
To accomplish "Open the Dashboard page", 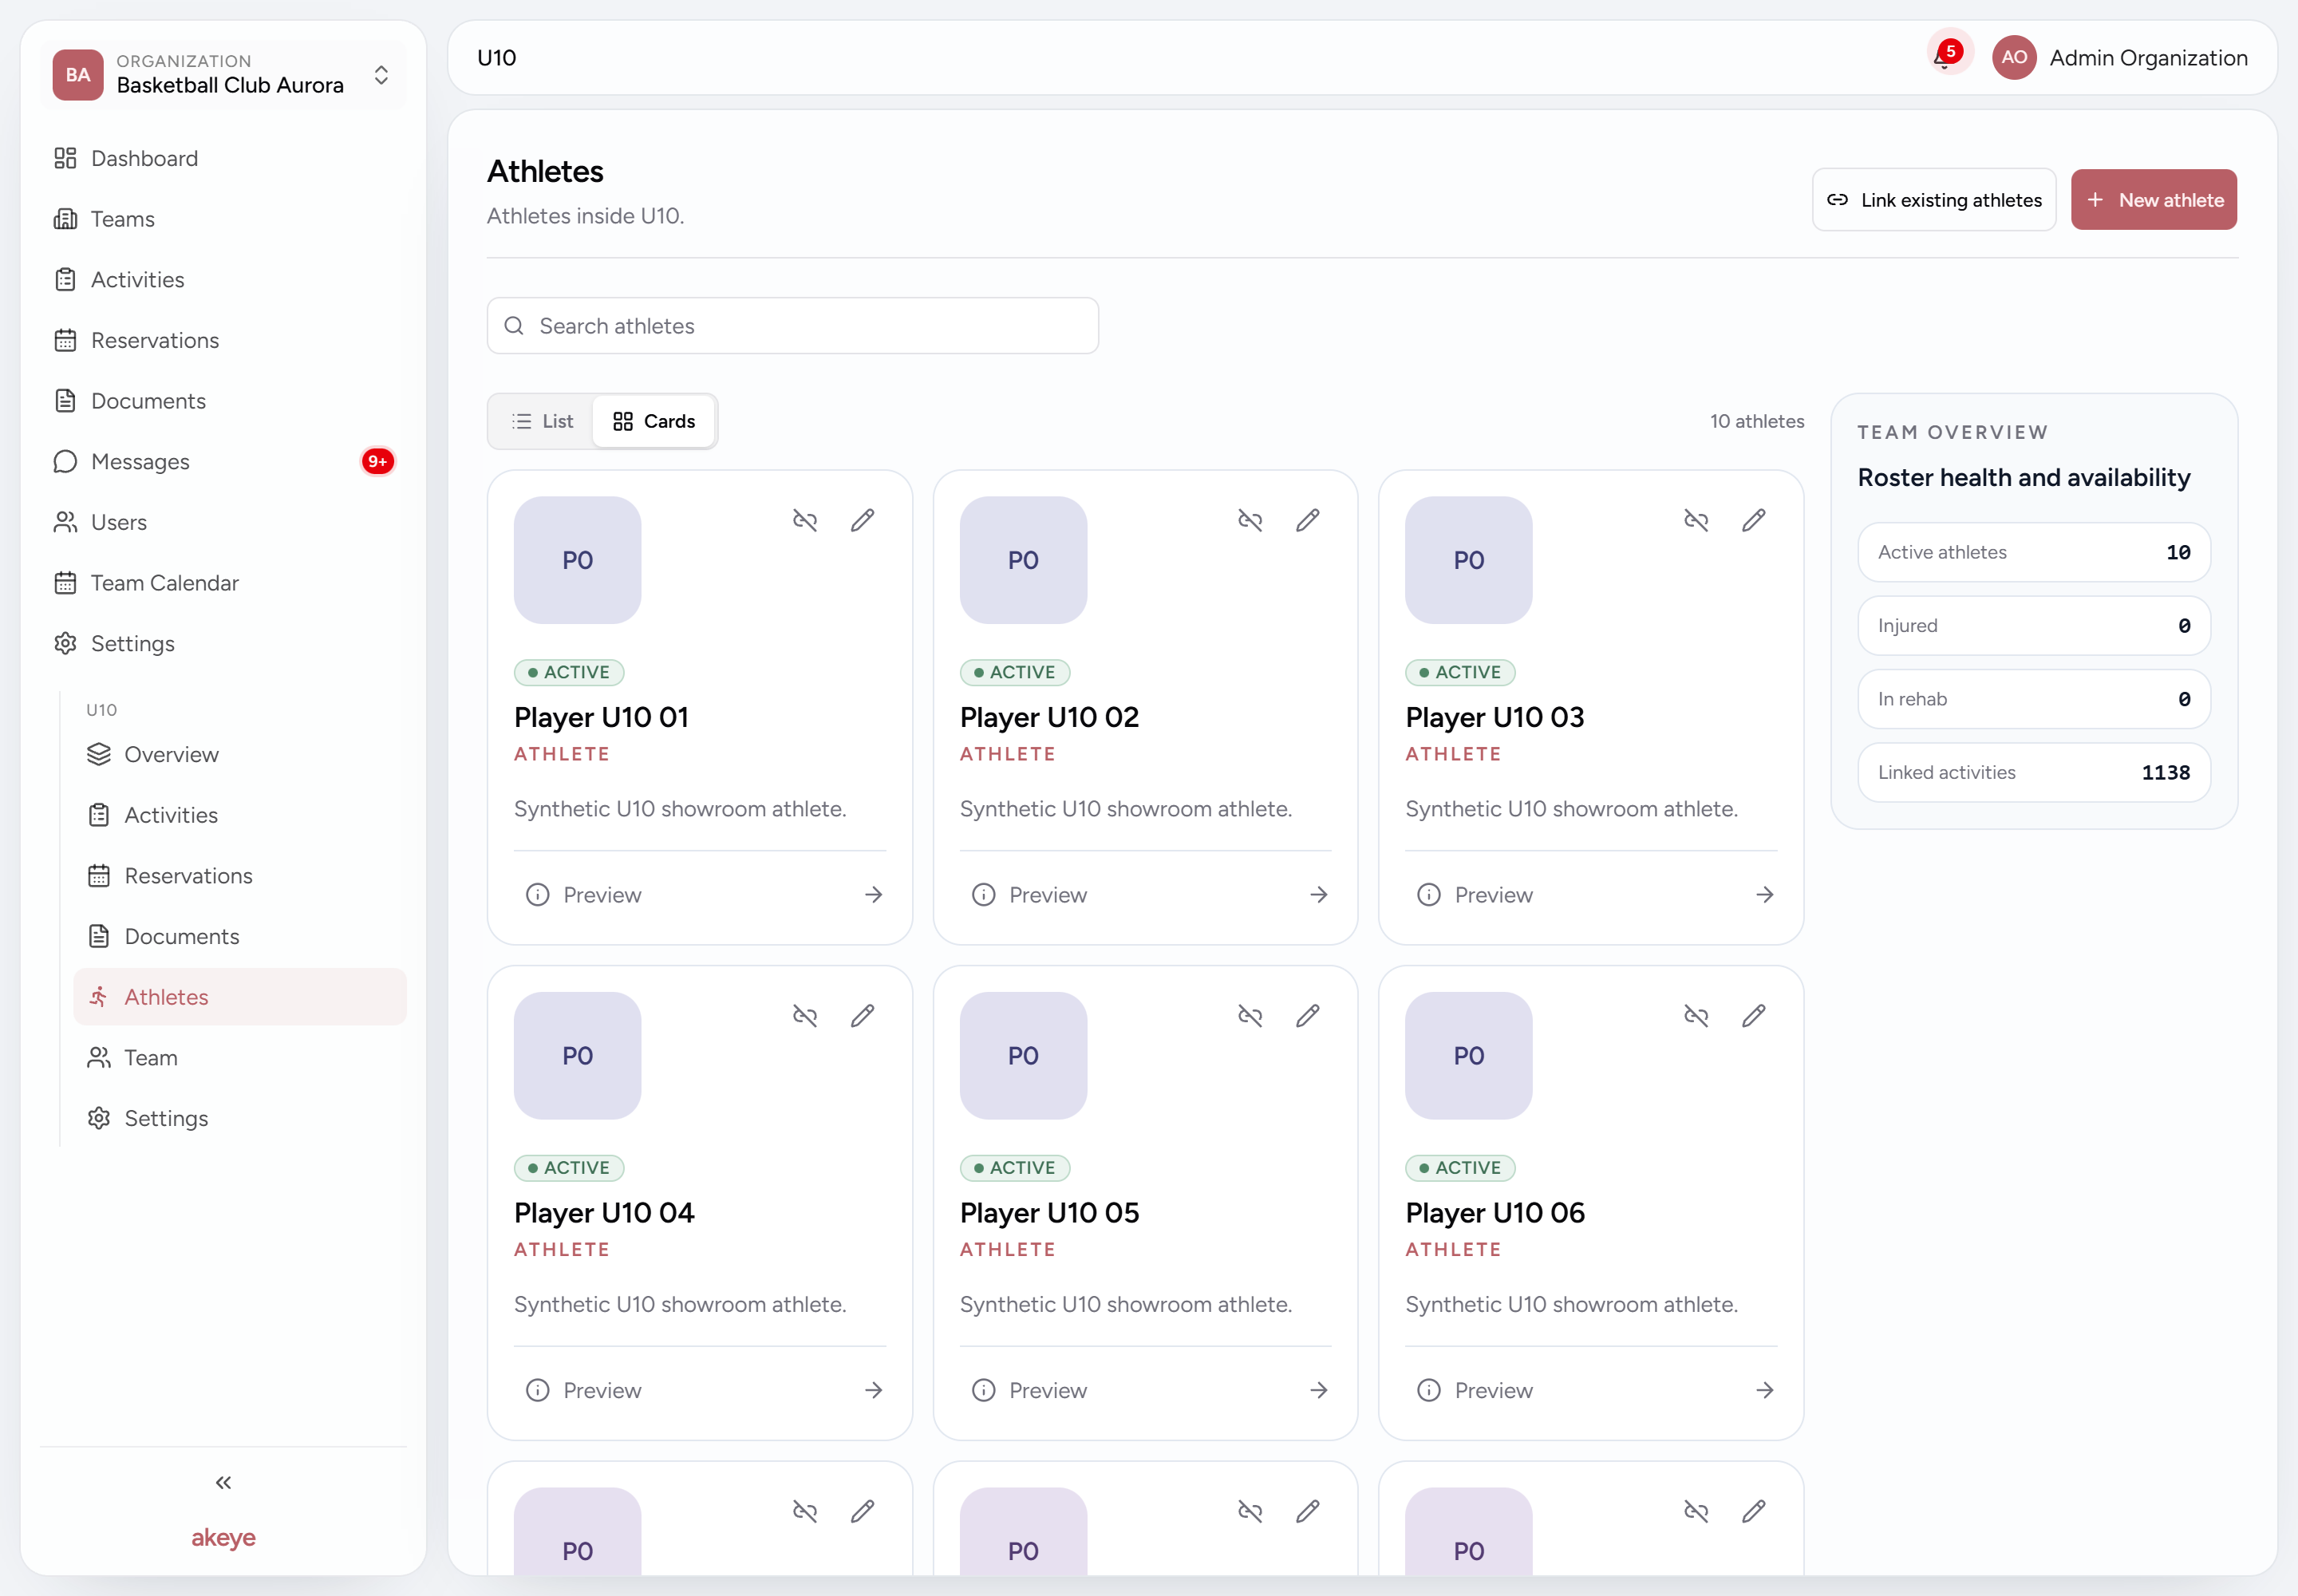I will [223, 158].
